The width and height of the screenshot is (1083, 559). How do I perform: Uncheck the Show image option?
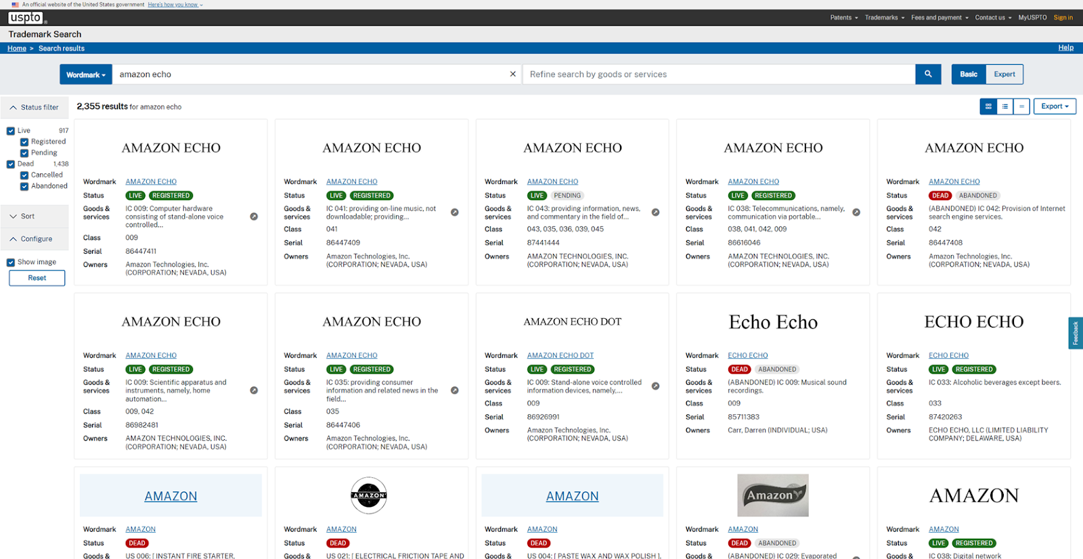tap(11, 263)
